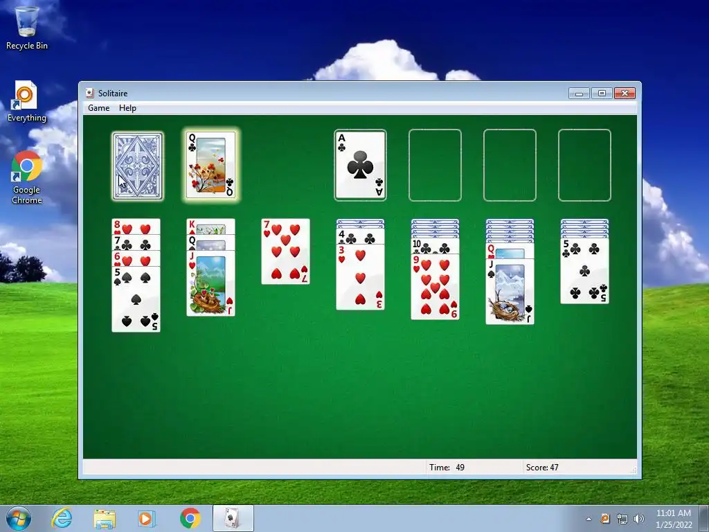Select the 10 of clubs card
Screen dimensions: 709x532
435,246
